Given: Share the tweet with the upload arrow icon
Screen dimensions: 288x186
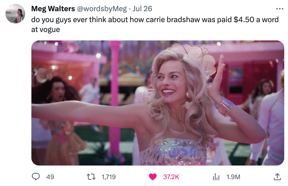Looking at the screenshot, I should [x=277, y=177].
